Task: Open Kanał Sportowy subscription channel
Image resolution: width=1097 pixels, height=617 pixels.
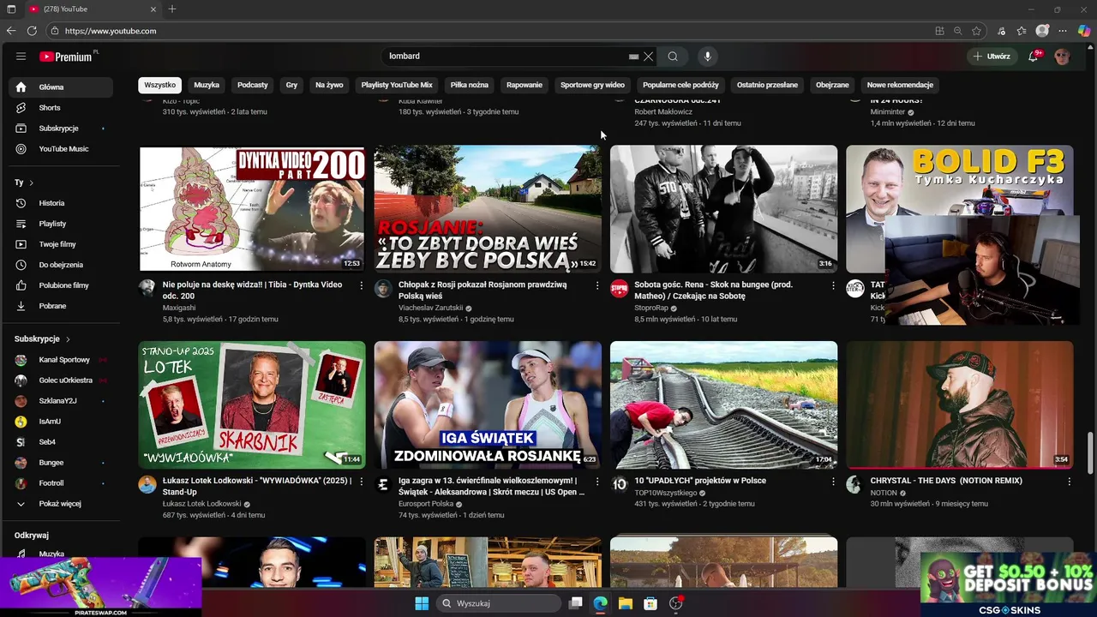Action: coord(60,360)
